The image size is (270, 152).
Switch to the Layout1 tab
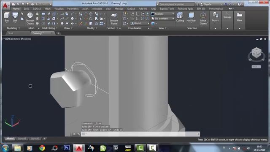point(22,138)
